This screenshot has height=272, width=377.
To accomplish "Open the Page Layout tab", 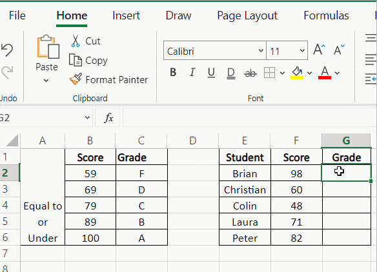I will (247, 16).
